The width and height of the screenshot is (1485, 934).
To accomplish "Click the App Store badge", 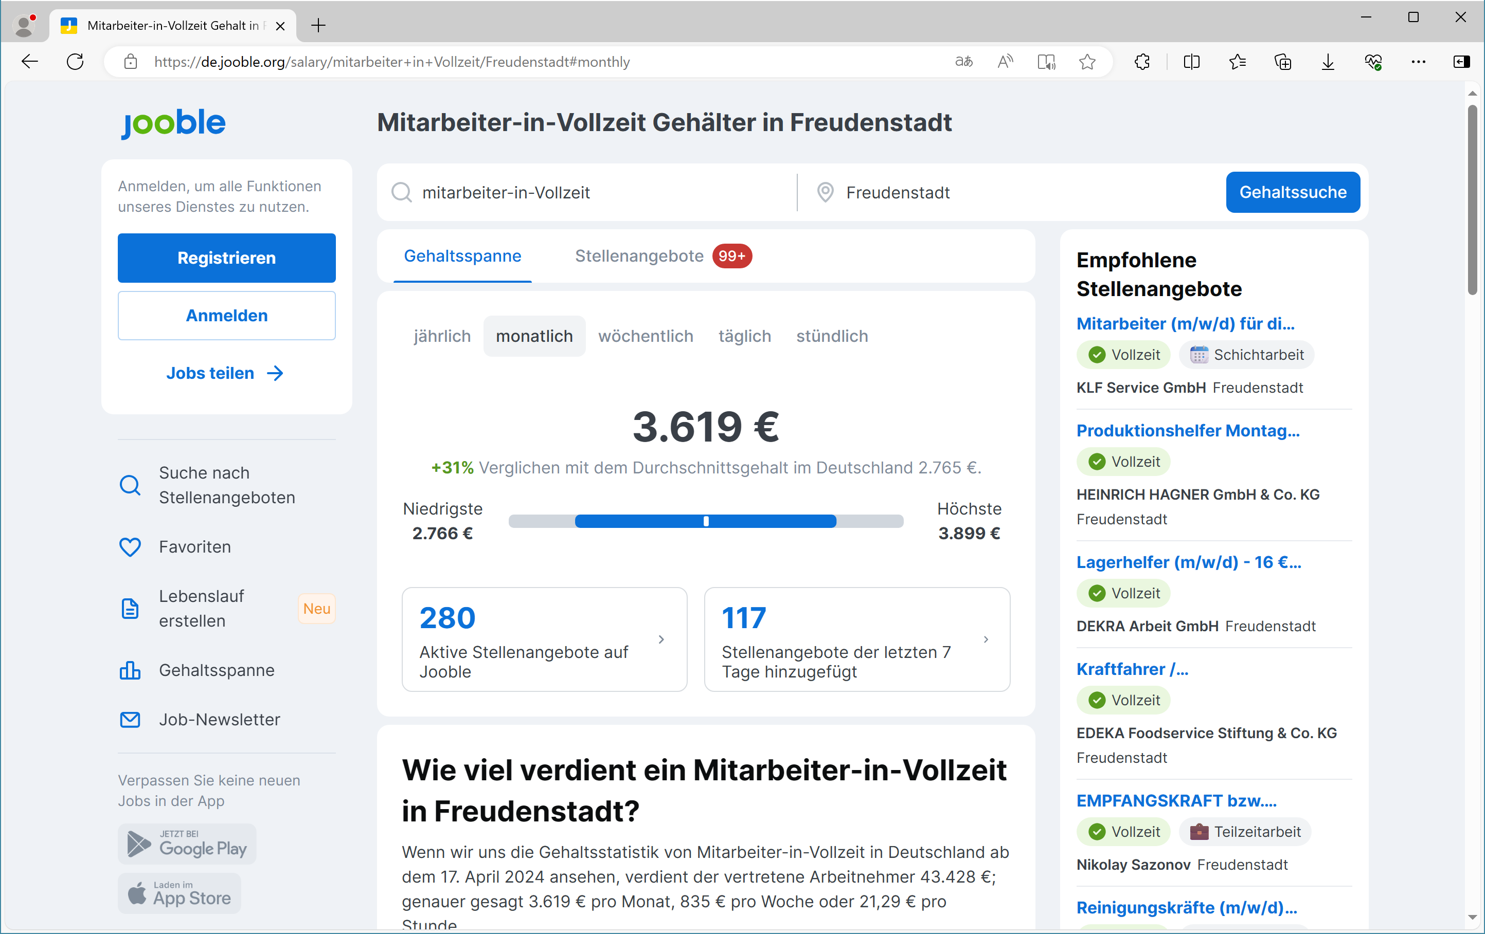I will (x=180, y=893).
